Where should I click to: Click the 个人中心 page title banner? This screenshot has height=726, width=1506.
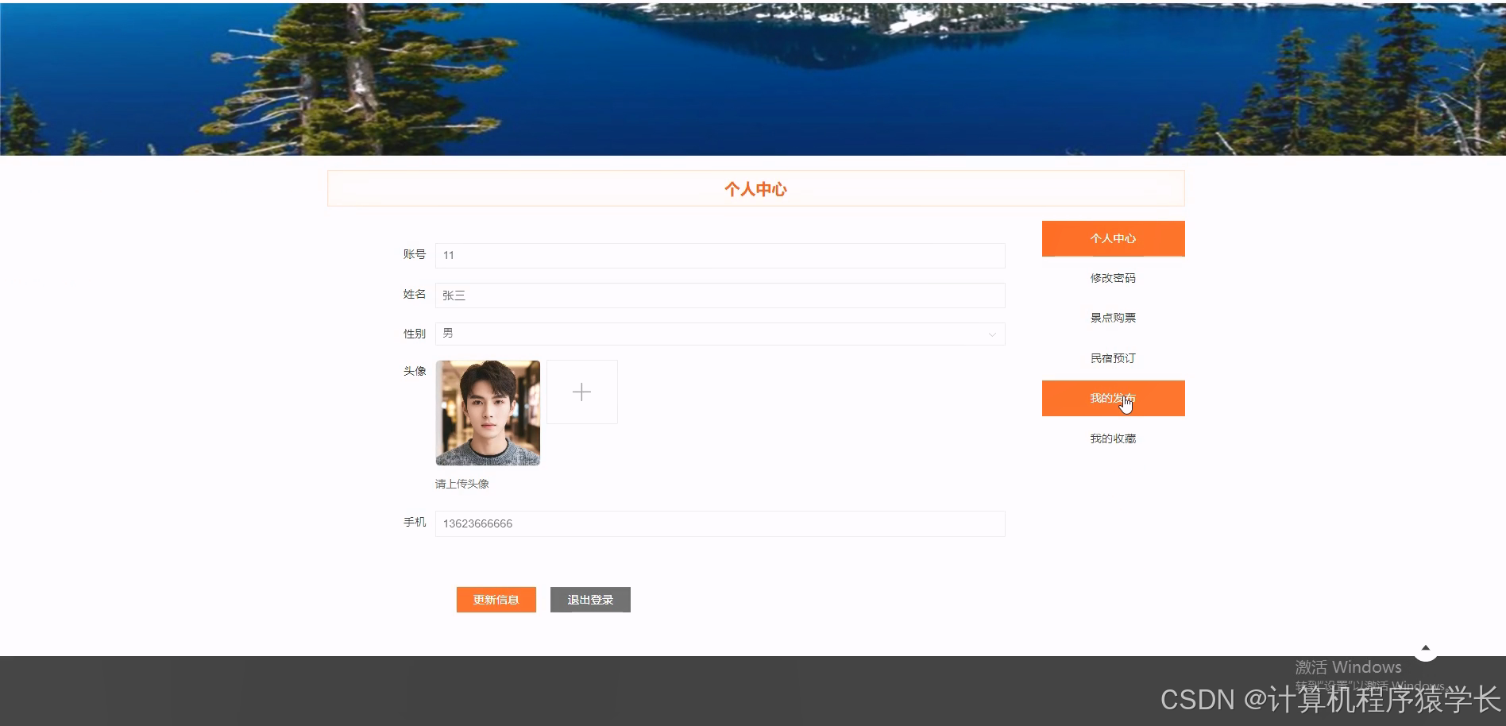[755, 188]
